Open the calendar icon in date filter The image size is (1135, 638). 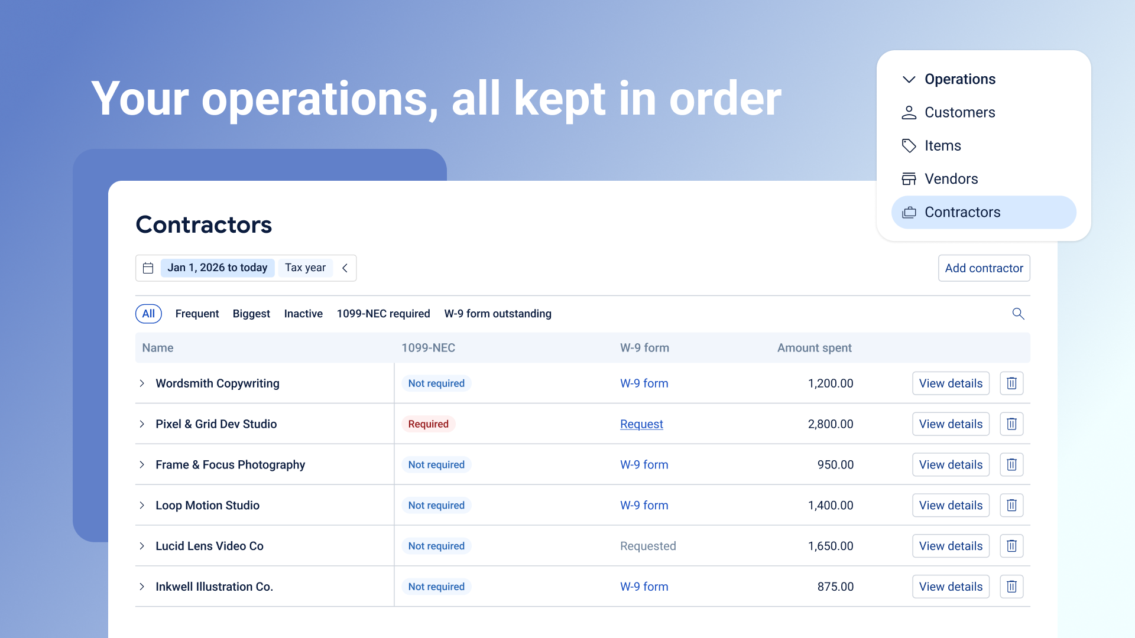tap(148, 268)
